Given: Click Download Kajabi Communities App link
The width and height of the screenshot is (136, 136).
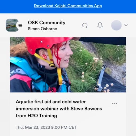Looking at the screenshot, I should pyautogui.click(x=68, y=6).
